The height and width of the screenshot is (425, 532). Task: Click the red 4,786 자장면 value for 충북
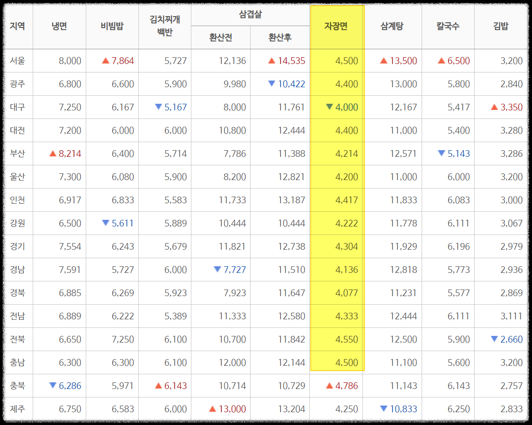tap(346, 386)
